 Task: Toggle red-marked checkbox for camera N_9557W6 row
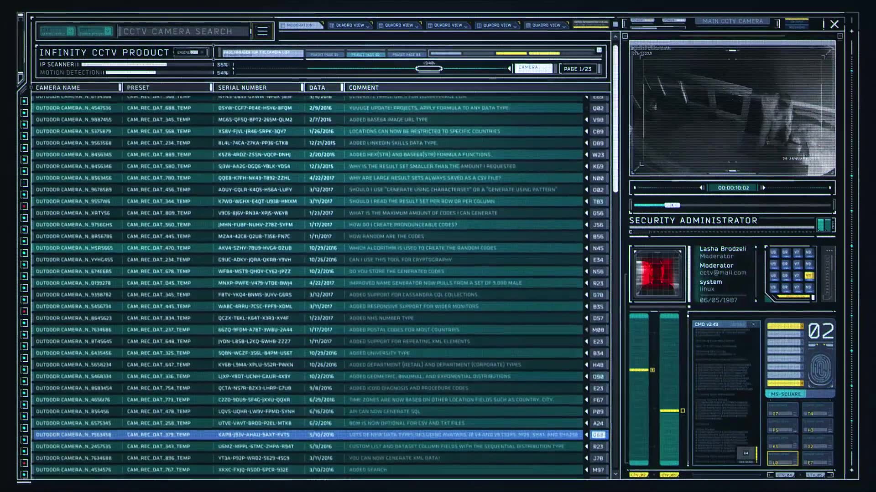coord(25,206)
